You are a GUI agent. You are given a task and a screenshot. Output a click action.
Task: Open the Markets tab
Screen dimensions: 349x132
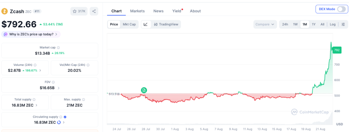pos(137,11)
